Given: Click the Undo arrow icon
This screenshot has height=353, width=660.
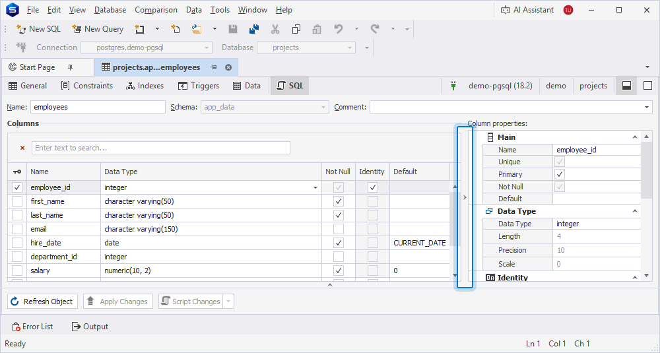Looking at the screenshot, I should (x=339, y=29).
